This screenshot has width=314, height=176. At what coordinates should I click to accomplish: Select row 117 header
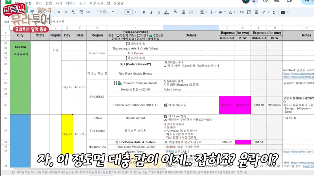5,131
